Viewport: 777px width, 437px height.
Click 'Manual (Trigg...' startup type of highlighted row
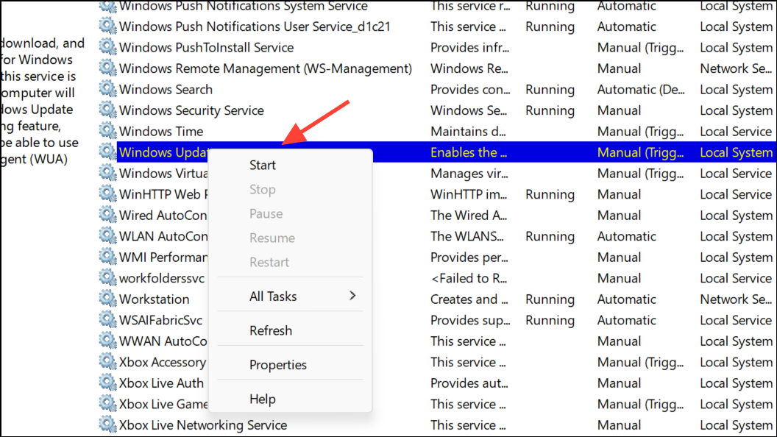[x=640, y=152]
